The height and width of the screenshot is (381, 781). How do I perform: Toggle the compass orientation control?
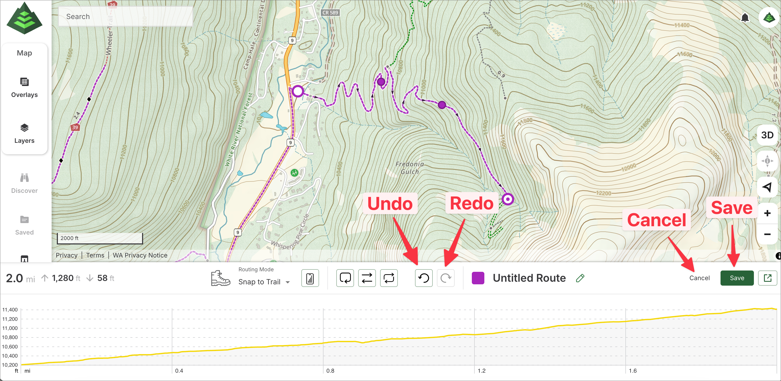point(767,161)
